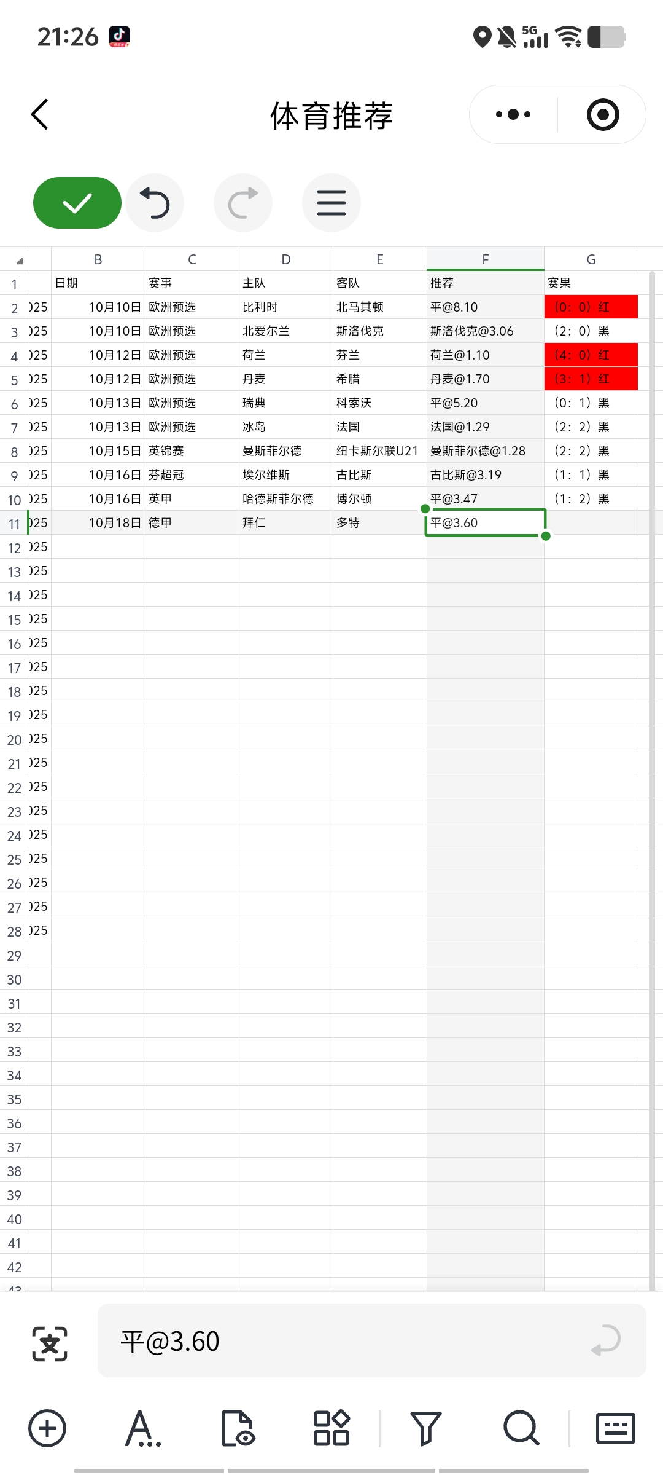Open the file preview icon
The height and width of the screenshot is (1475, 663).
[238, 1428]
